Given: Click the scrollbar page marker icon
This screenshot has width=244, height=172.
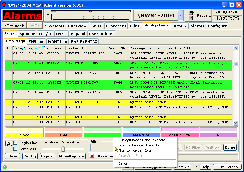Looking at the screenshot, I should coord(235,64).
